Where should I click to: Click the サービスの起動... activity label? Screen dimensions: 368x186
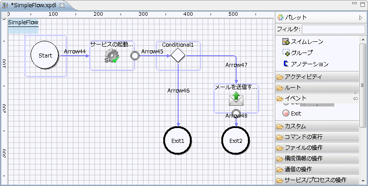[x=112, y=44]
